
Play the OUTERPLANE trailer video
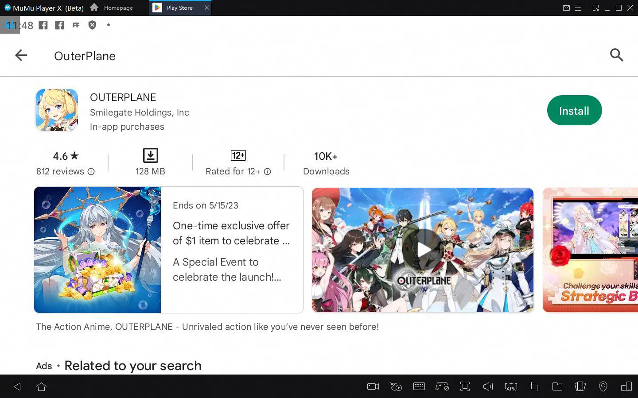point(422,250)
